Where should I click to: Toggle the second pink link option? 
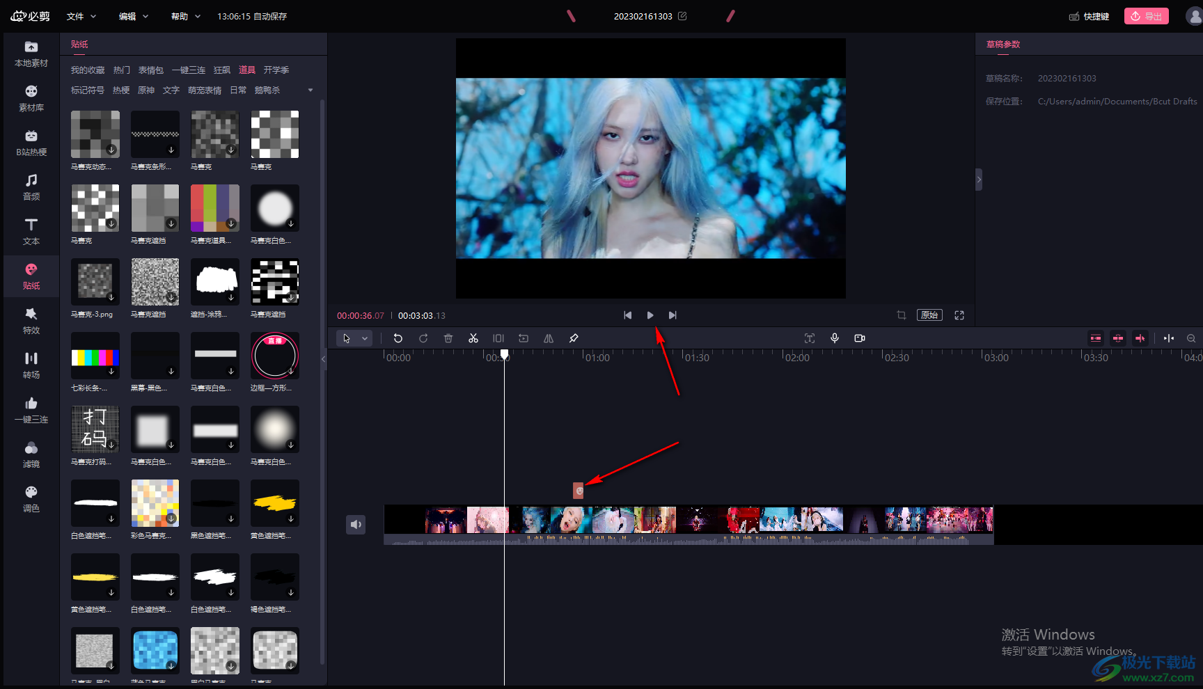(1118, 338)
